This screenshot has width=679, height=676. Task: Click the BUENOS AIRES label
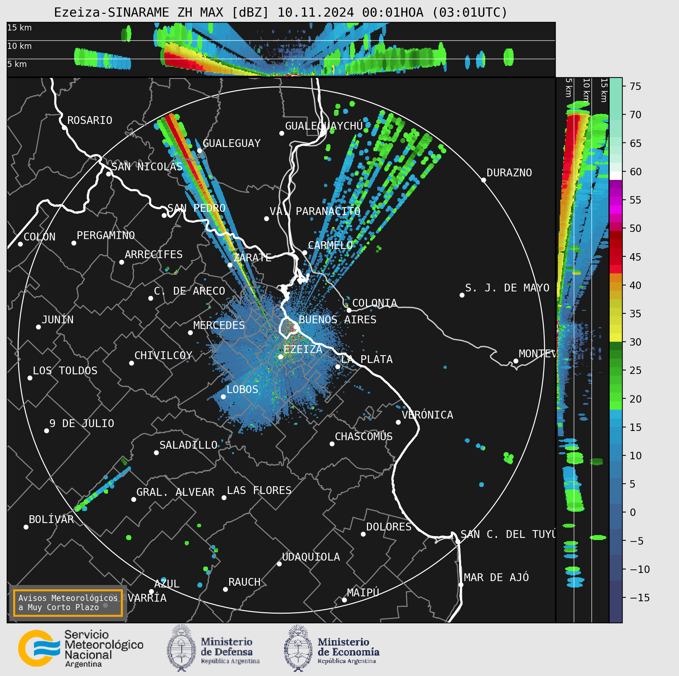click(x=337, y=320)
